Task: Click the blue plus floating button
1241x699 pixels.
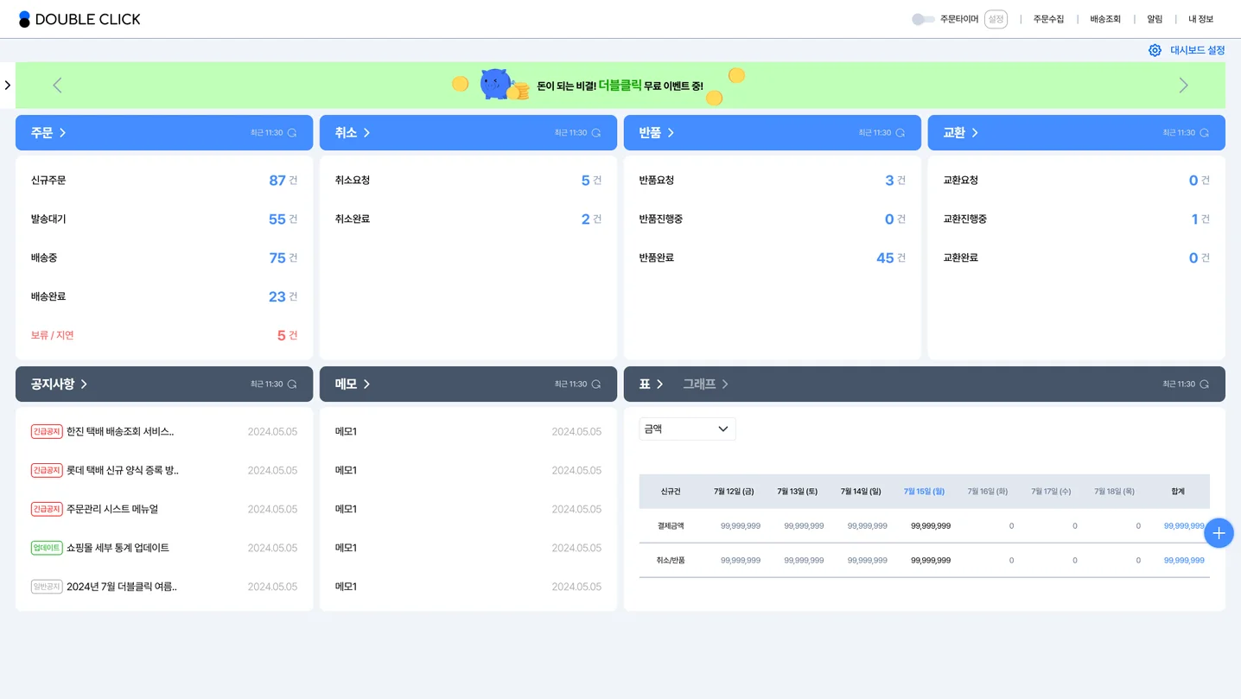Action: 1219,533
